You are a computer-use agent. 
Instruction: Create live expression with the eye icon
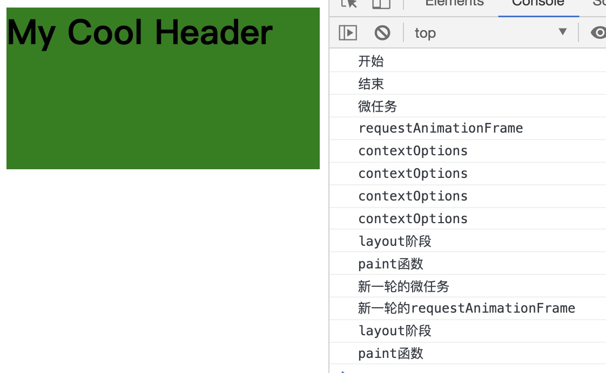[598, 33]
